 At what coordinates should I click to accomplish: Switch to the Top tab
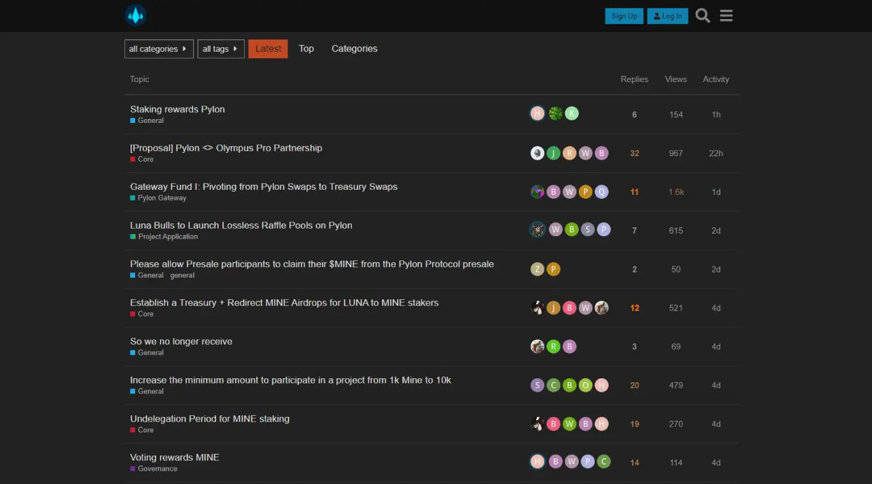pos(307,48)
